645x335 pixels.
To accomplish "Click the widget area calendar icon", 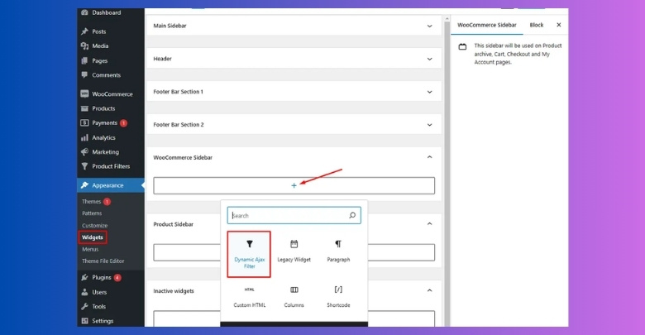I will [462, 46].
